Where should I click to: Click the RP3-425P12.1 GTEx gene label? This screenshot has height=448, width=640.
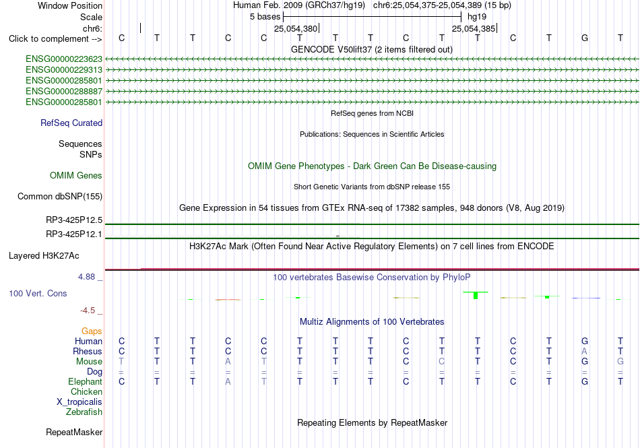tap(74, 234)
